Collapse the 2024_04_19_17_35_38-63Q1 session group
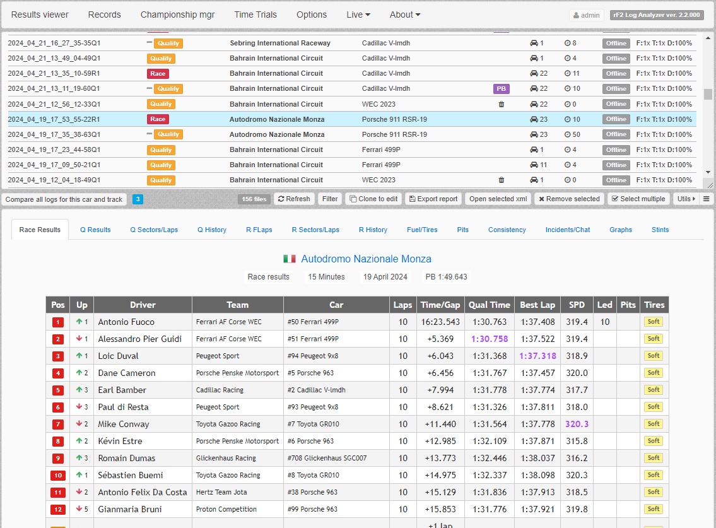 (x=150, y=133)
